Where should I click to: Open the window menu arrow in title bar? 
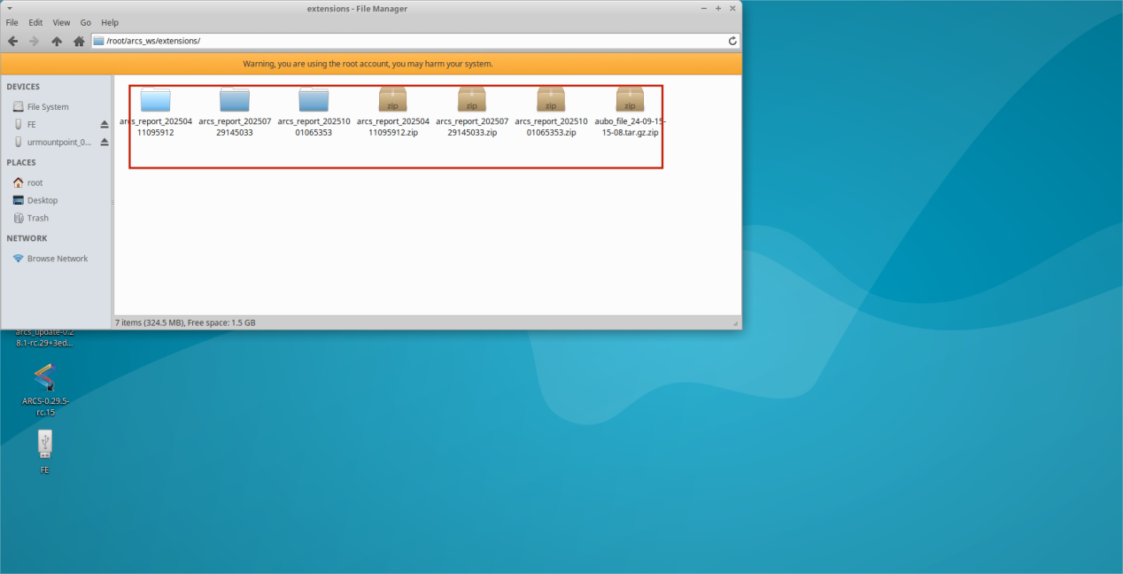(x=9, y=7)
